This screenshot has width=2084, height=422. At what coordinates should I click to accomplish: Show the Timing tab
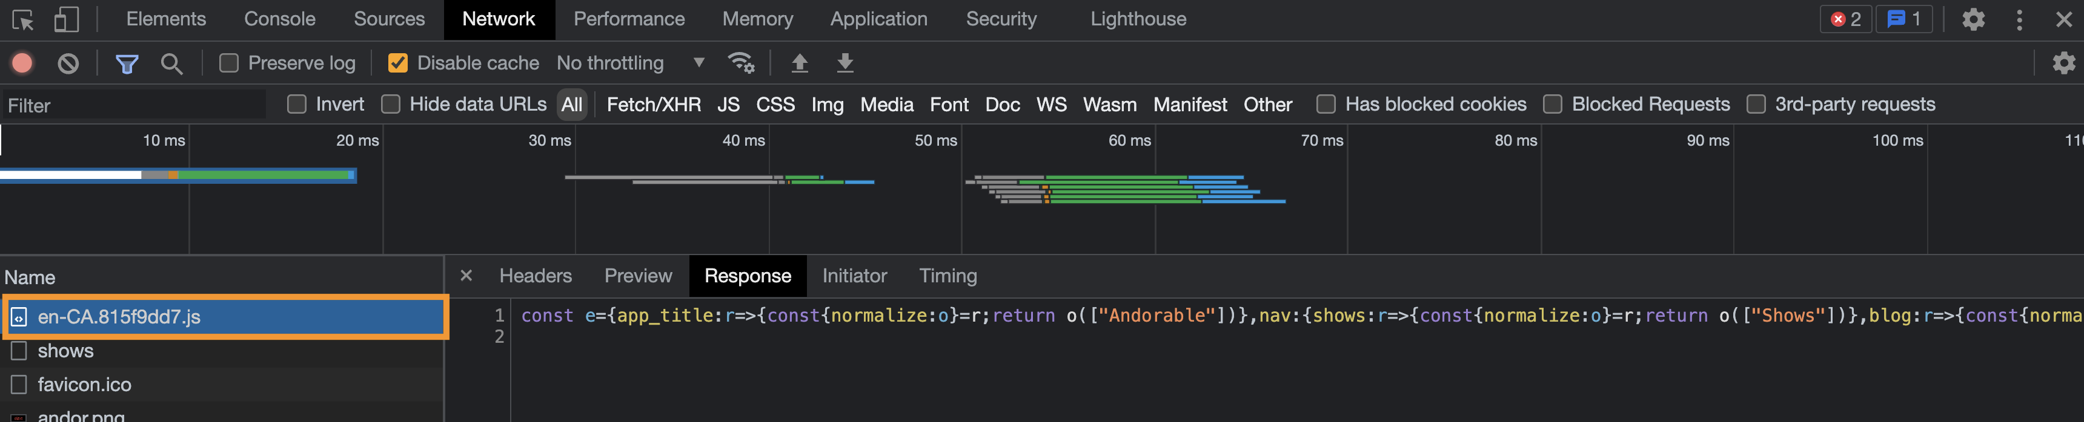[x=948, y=276]
